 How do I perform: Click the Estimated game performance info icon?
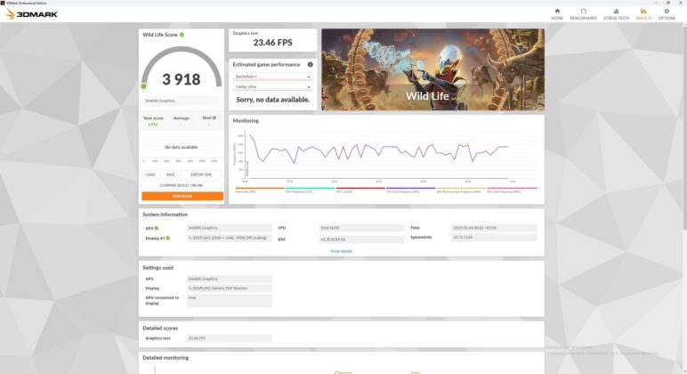tap(311, 64)
